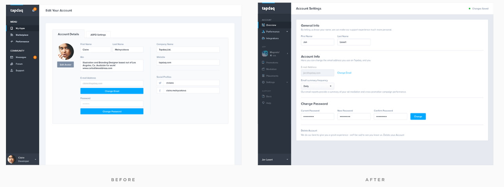Click the blue Change Email button in Before
This screenshot has width=504, height=187.
[x=112, y=91]
